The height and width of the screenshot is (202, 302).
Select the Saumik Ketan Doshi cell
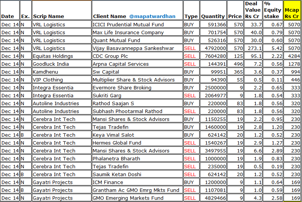point(137,174)
